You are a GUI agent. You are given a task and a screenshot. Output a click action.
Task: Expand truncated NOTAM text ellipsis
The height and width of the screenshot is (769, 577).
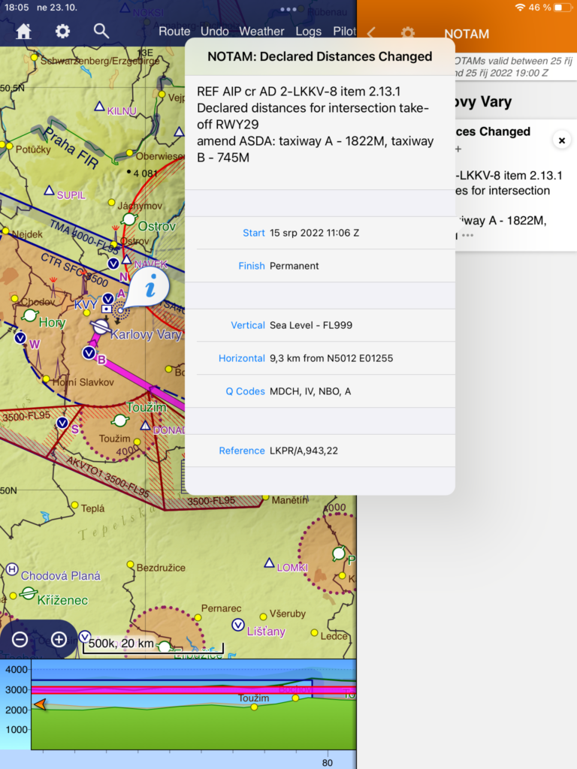pyautogui.click(x=468, y=235)
